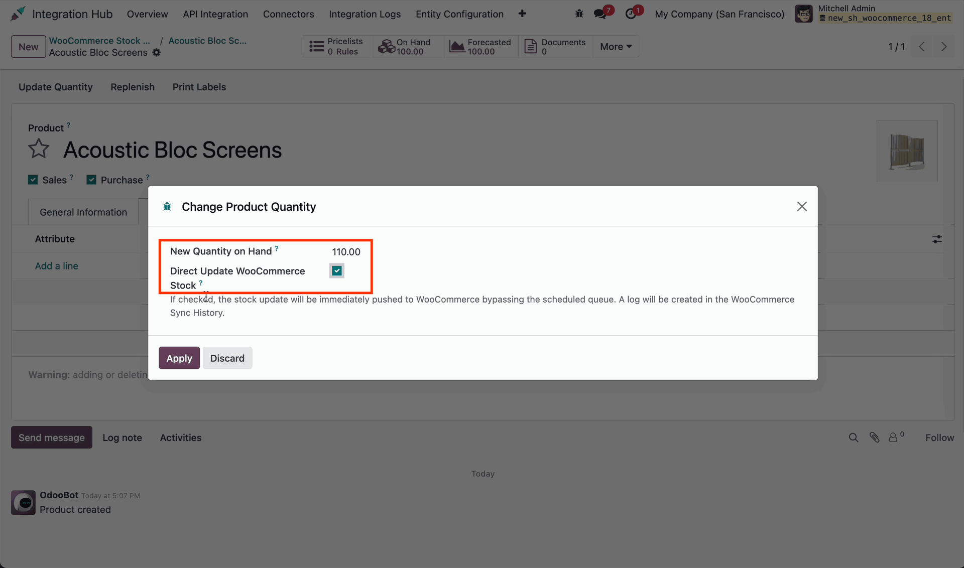Attach files with paperclip icon
The width and height of the screenshot is (964, 568).
[x=874, y=438]
